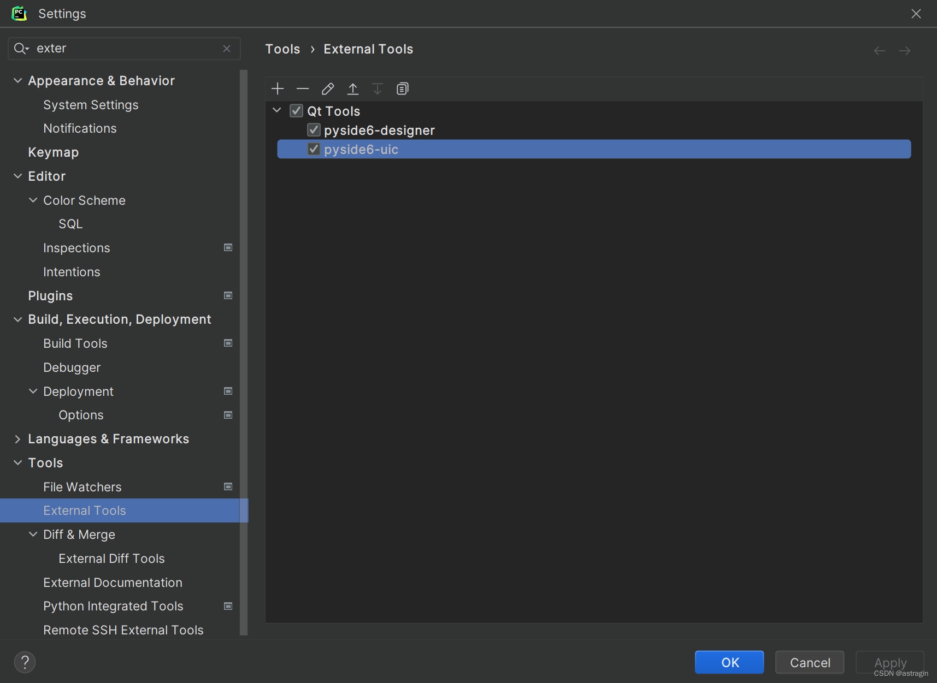Collapse the Color Scheme node
The height and width of the screenshot is (683, 937).
coord(33,200)
